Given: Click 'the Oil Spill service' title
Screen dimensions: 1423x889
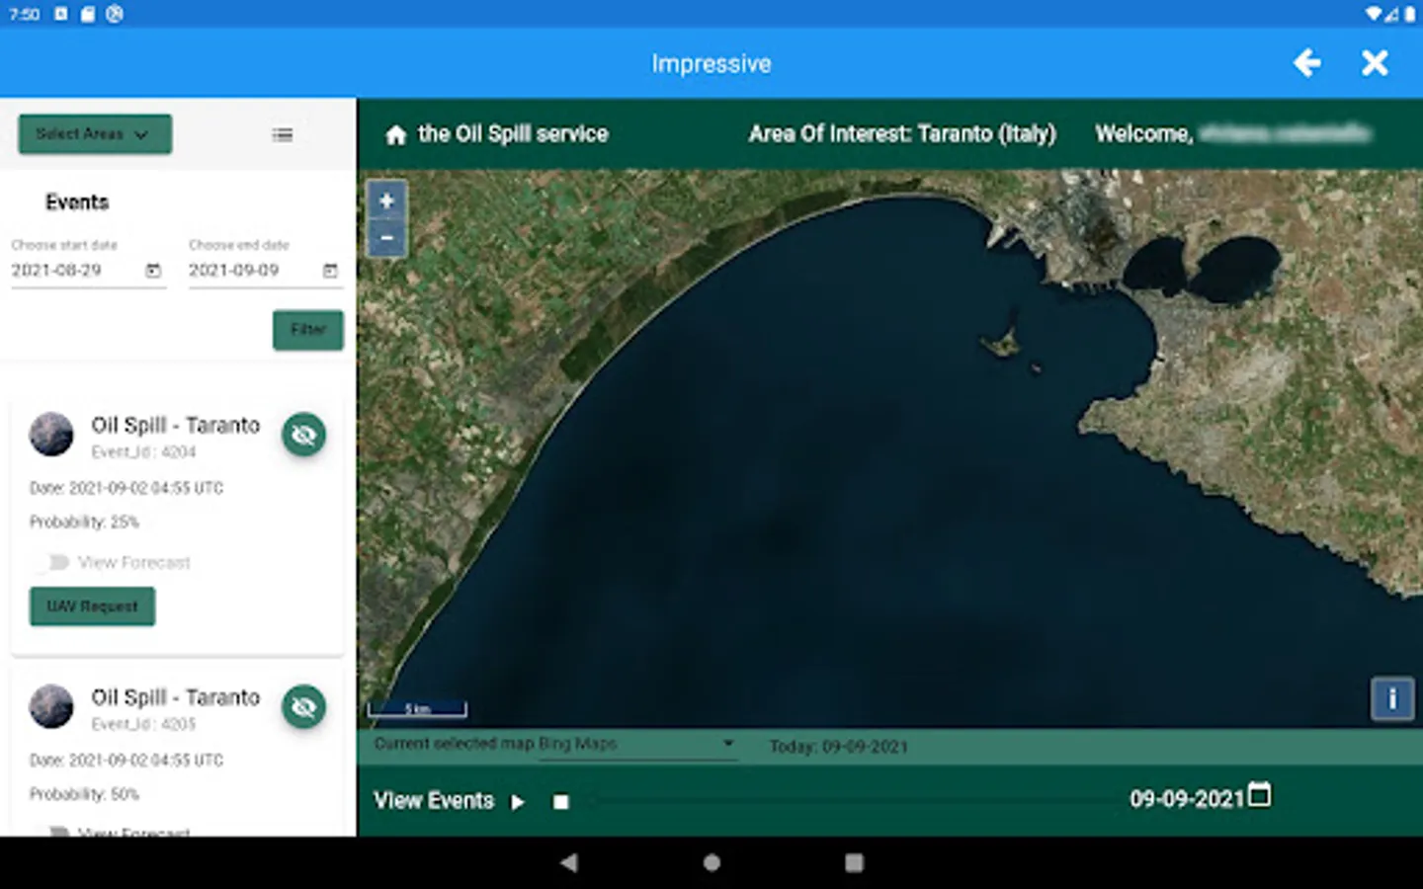Looking at the screenshot, I should (513, 134).
